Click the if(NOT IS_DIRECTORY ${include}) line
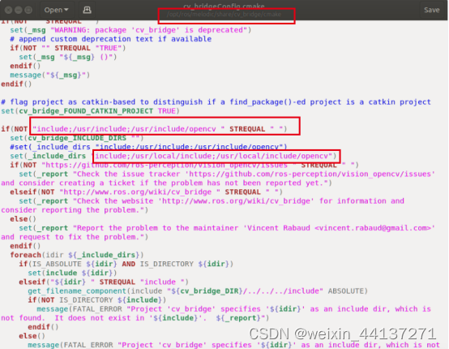The width and height of the screenshot is (449, 349). coord(96,300)
